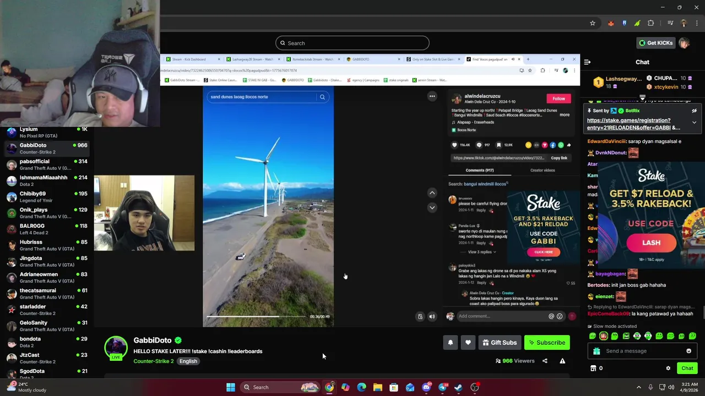Bookmark the page with the star icon
This screenshot has height=396, width=705.
593,23
